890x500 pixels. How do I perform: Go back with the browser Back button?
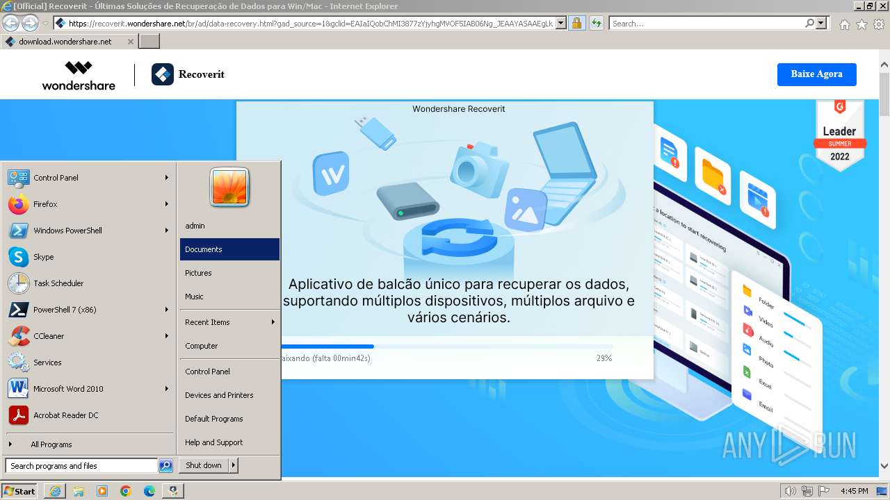(x=10, y=24)
